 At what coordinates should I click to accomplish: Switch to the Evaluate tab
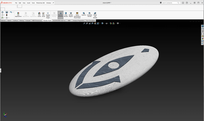(x=28, y=21)
